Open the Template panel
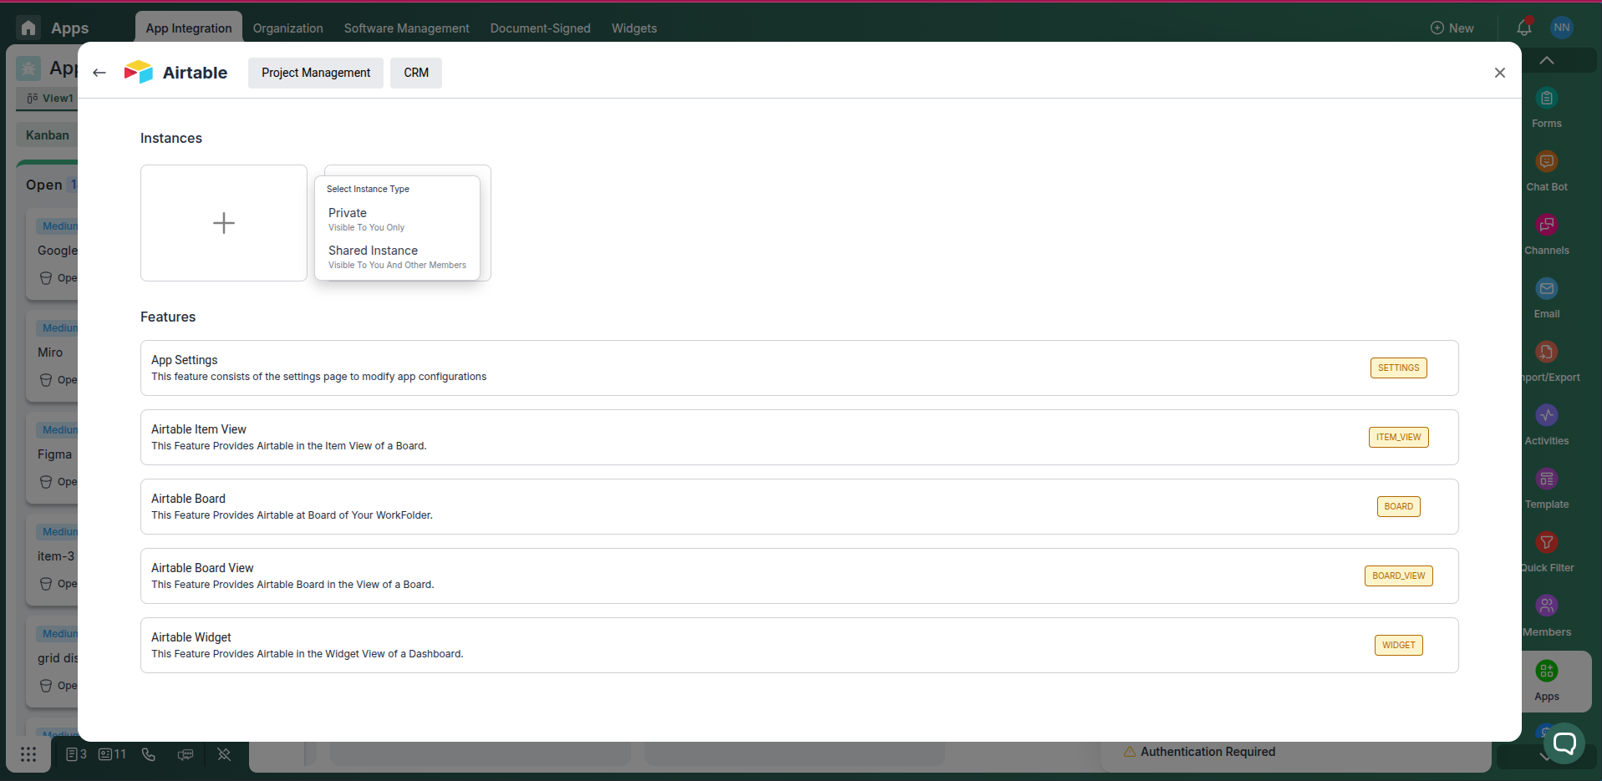Screen dimensions: 1602x781 click(x=1547, y=486)
